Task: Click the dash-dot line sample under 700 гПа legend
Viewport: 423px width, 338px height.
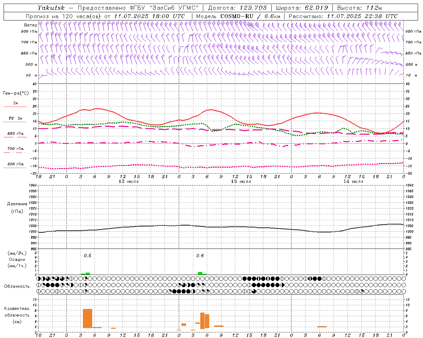Action: (x=15, y=152)
